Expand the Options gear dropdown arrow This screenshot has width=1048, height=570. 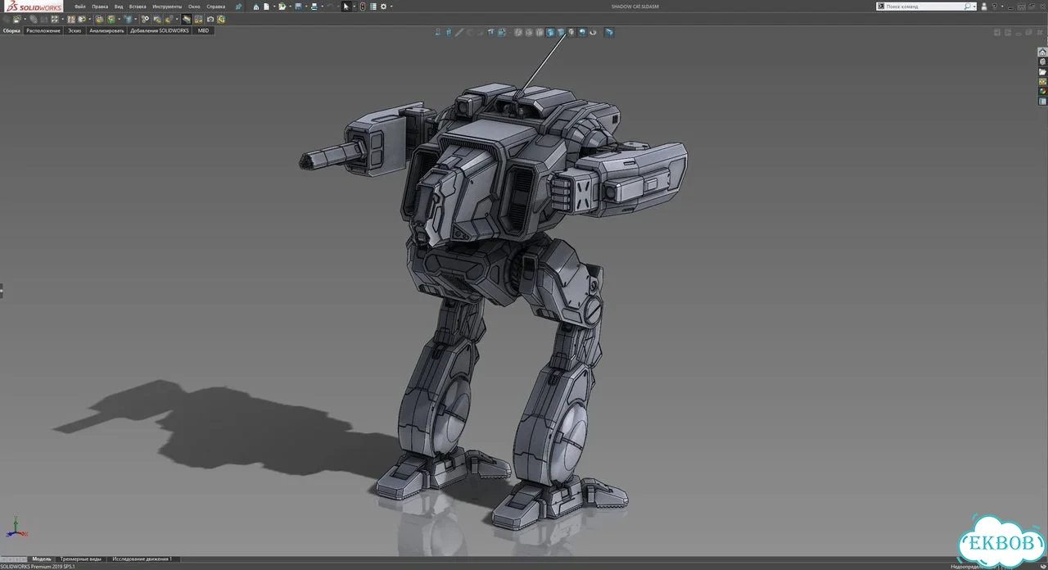click(391, 7)
